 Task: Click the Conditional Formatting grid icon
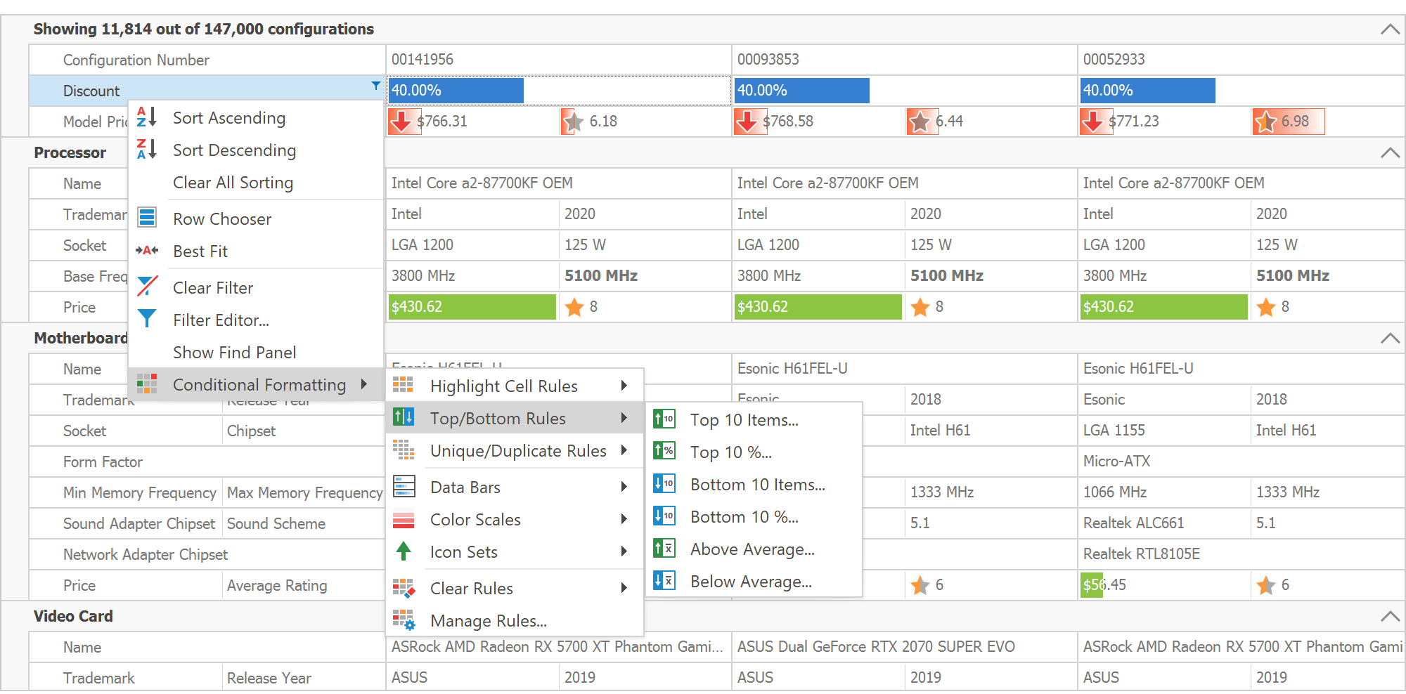[147, 384]
